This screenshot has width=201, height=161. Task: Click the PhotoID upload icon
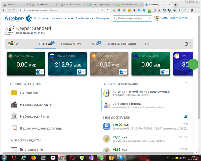[x=106, y=105]
